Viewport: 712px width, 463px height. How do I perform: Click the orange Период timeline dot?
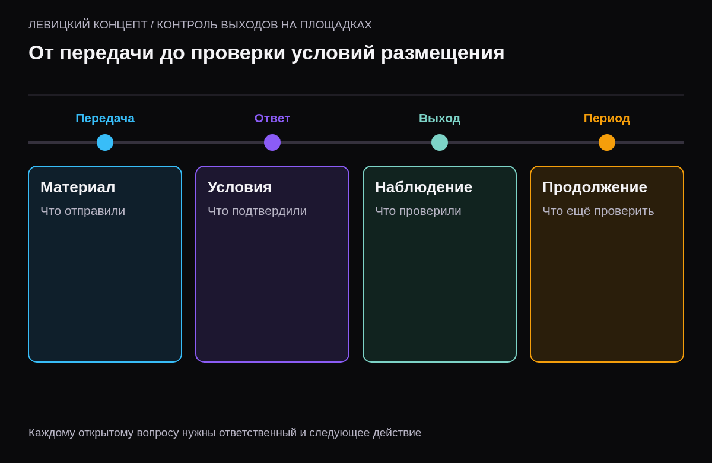(607, 142)
